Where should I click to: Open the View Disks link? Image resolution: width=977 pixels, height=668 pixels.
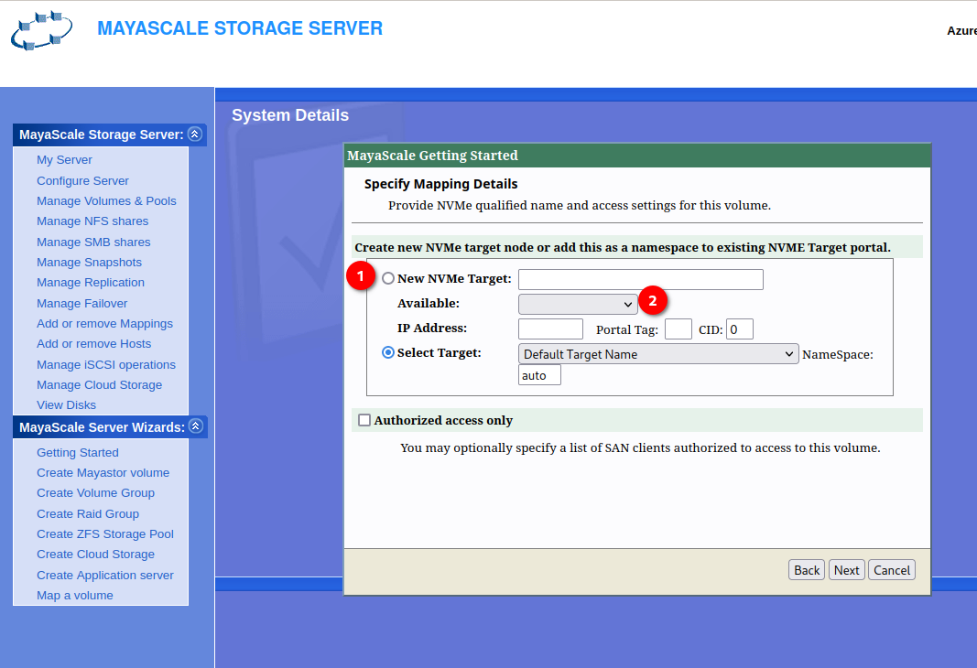(x=66, y=404)
